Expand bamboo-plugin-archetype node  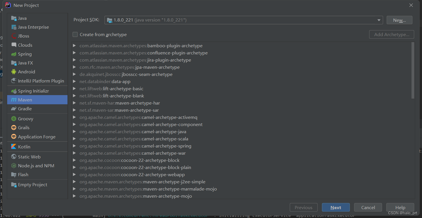[x=74, y=46]
